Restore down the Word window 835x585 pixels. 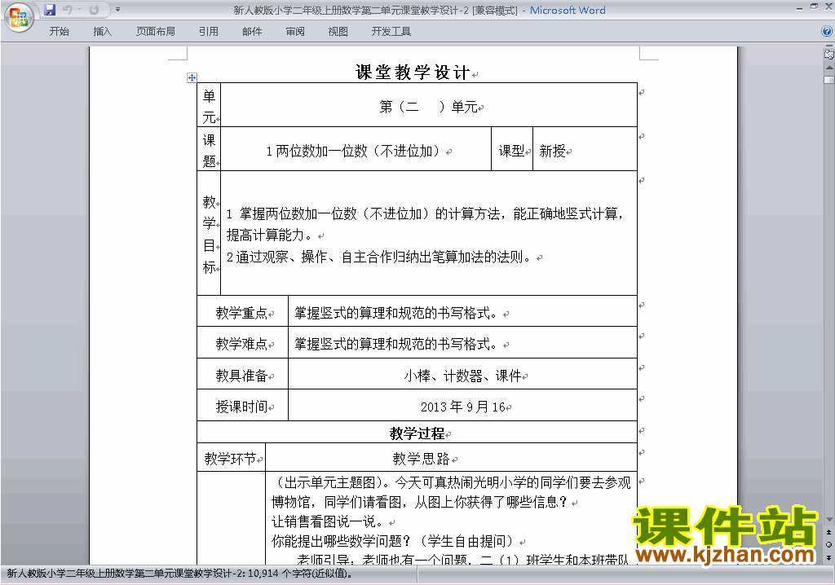pos(814,7)
